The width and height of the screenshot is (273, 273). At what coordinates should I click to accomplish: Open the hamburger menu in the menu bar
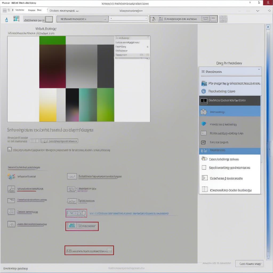point(5,10)
